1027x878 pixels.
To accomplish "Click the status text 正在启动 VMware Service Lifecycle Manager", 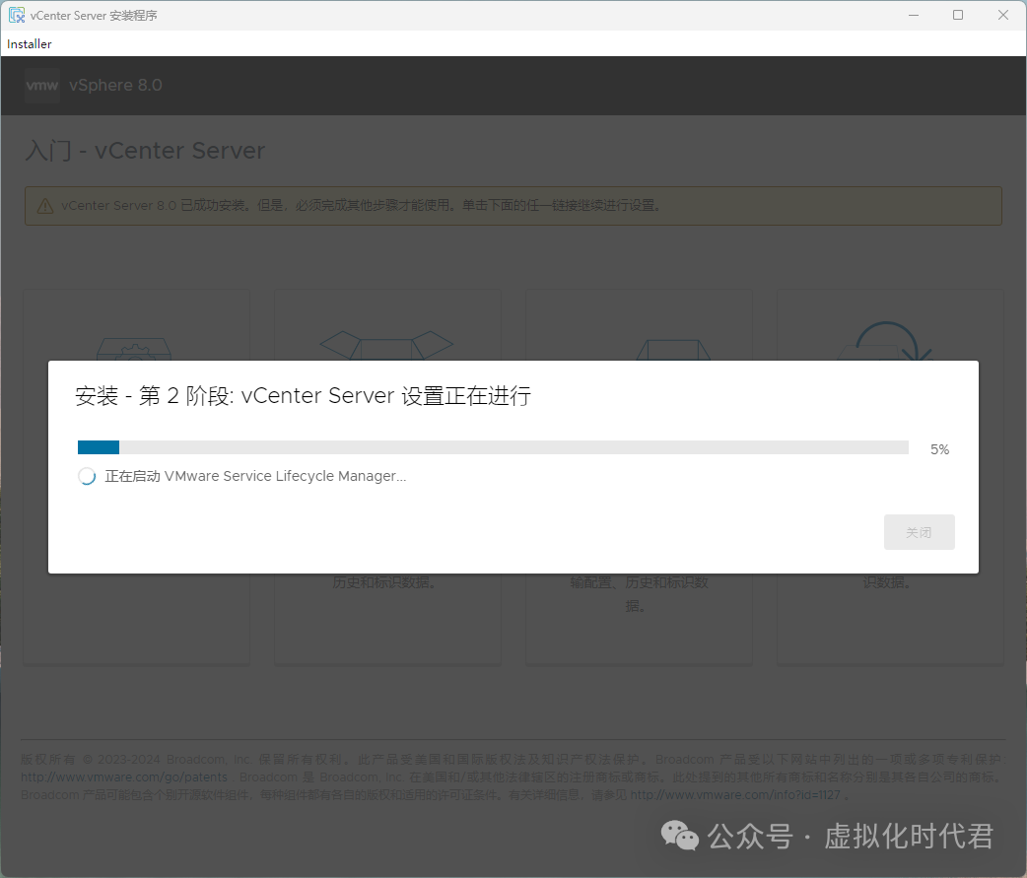I will pyautogui.click(x=255, y=476).
